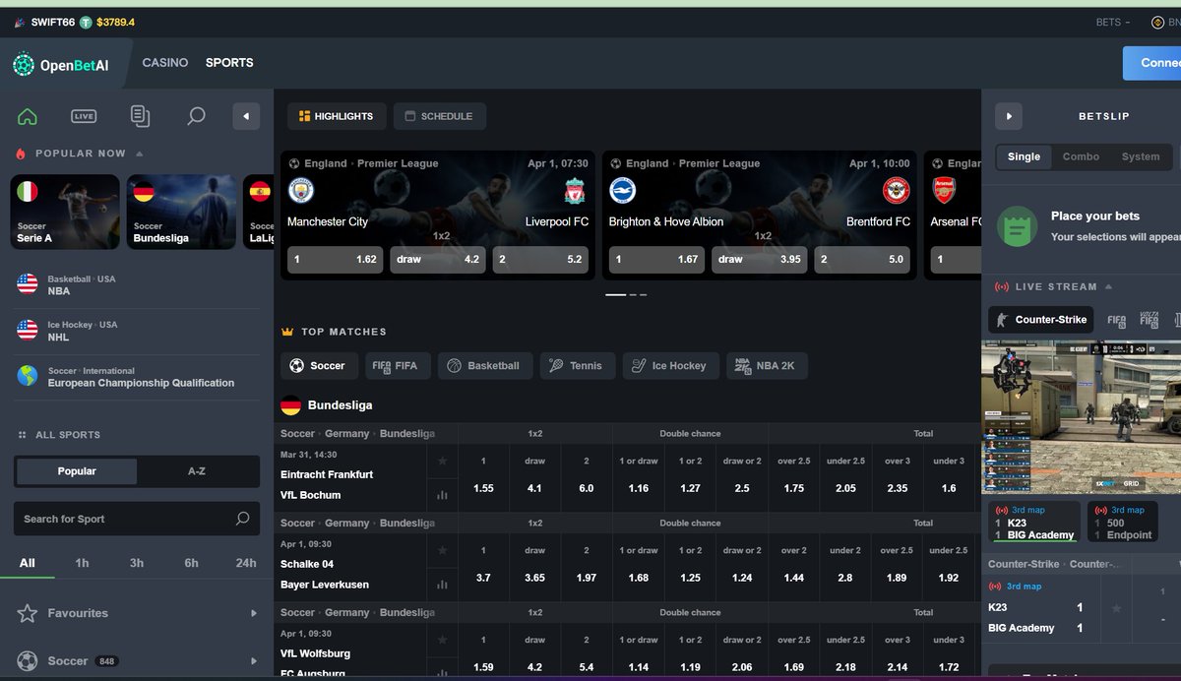Screen dimensions: 1181x681
Task: Expand the Favourites arrow
Action: click(x=254, y=613)
